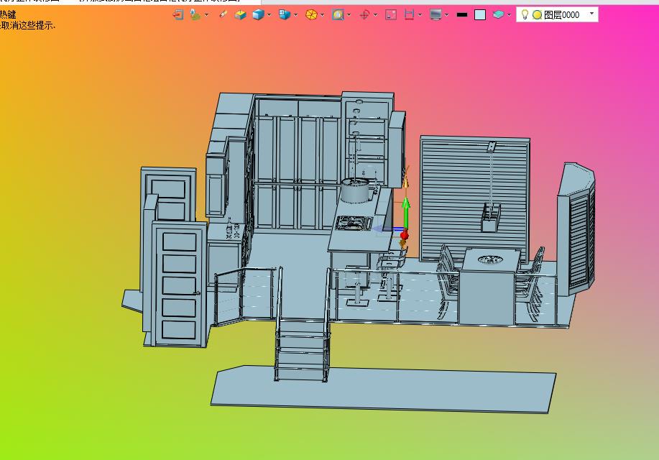
Task: Open the stamp tool dropdown arrow
Action: (207, 14)
